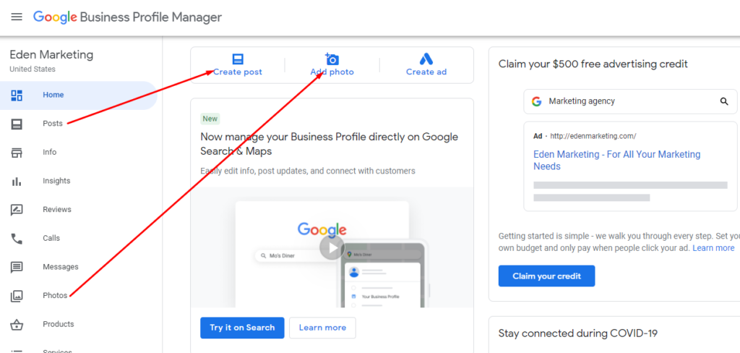
Task: Go to Info section in sidebar
Action: tap(49, 153)
